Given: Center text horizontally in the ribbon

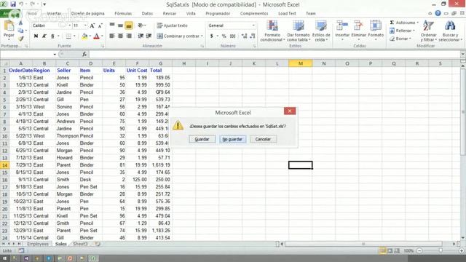Looking at the screenshot, I should click(120, 36).
